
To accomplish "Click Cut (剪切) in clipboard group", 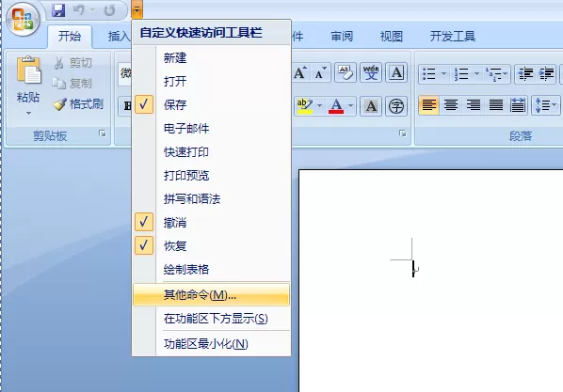I will (73, 63).
